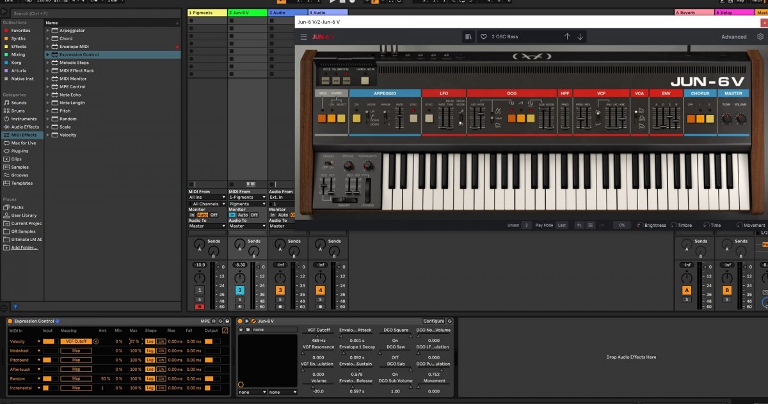Open Velocity row input dropdown arrow
This screenshot has height=404, width=768.
[39, 341]
